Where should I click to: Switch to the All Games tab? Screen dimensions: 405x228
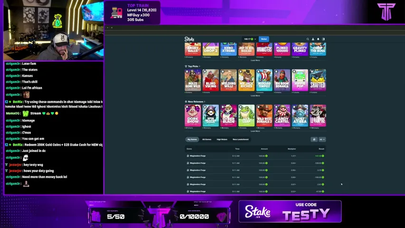click(x=207, y=139)
